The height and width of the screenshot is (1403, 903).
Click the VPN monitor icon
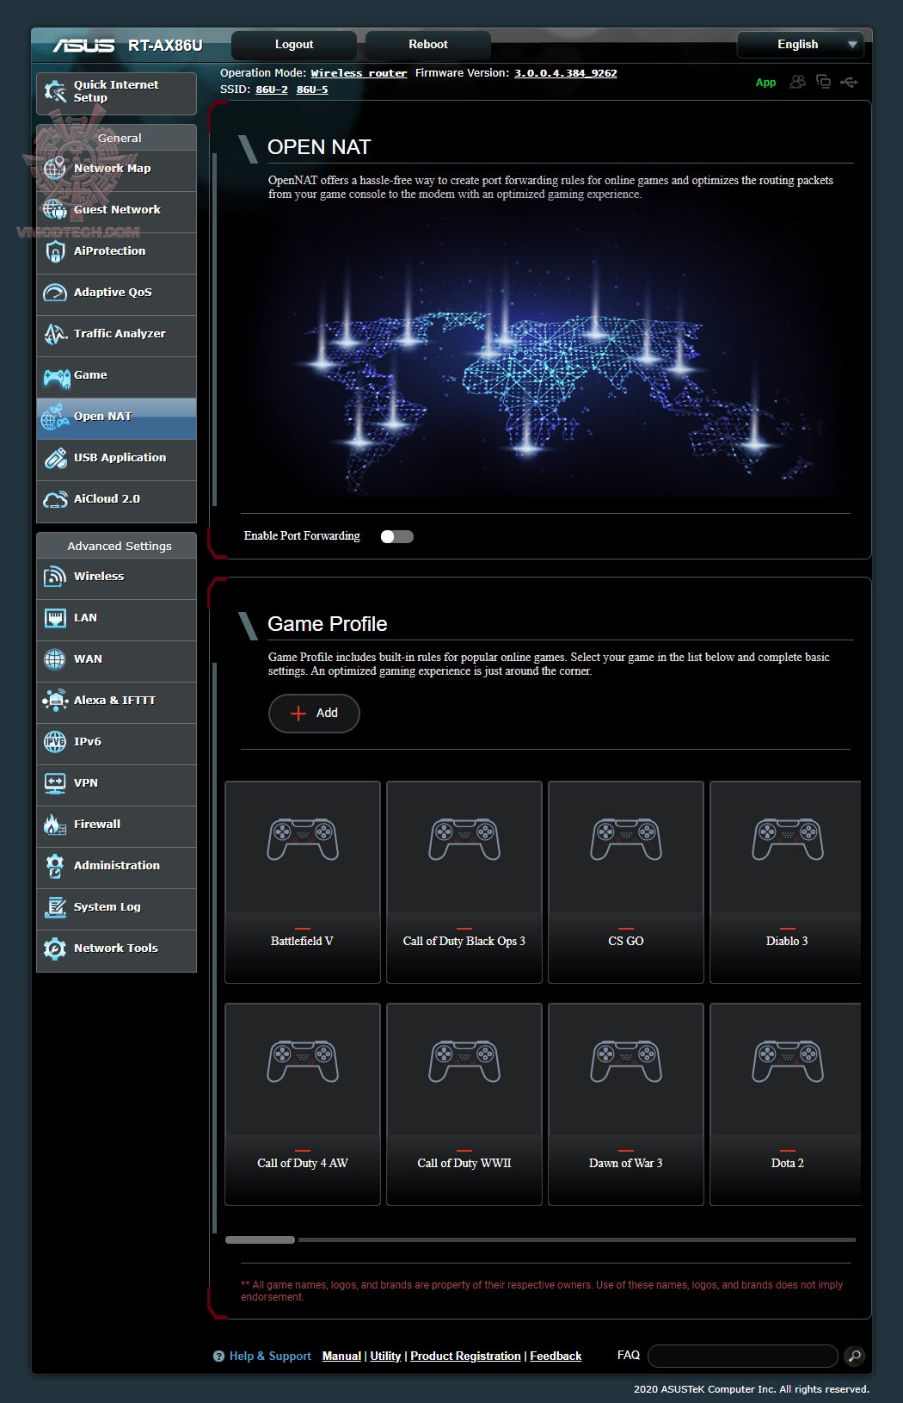(55, 783)
